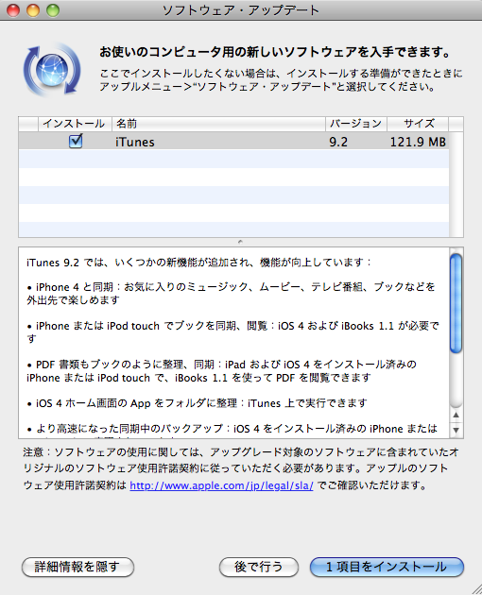Click the green zoom button in title bar
The height and width of the screenshot is (595, 482).
(x=53, y=10)
